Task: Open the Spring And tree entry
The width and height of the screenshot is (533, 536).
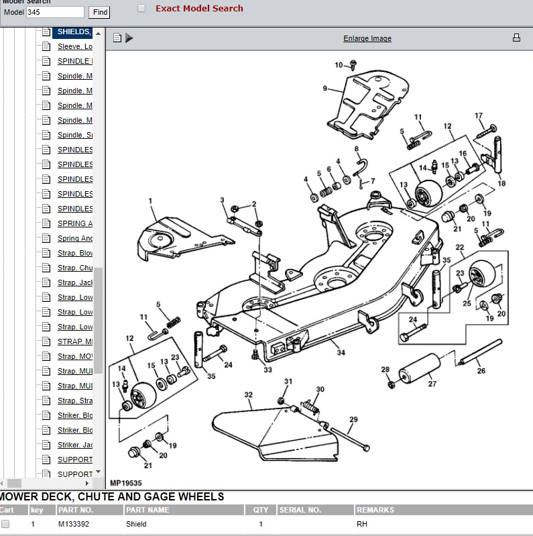Action: (75, 238)
